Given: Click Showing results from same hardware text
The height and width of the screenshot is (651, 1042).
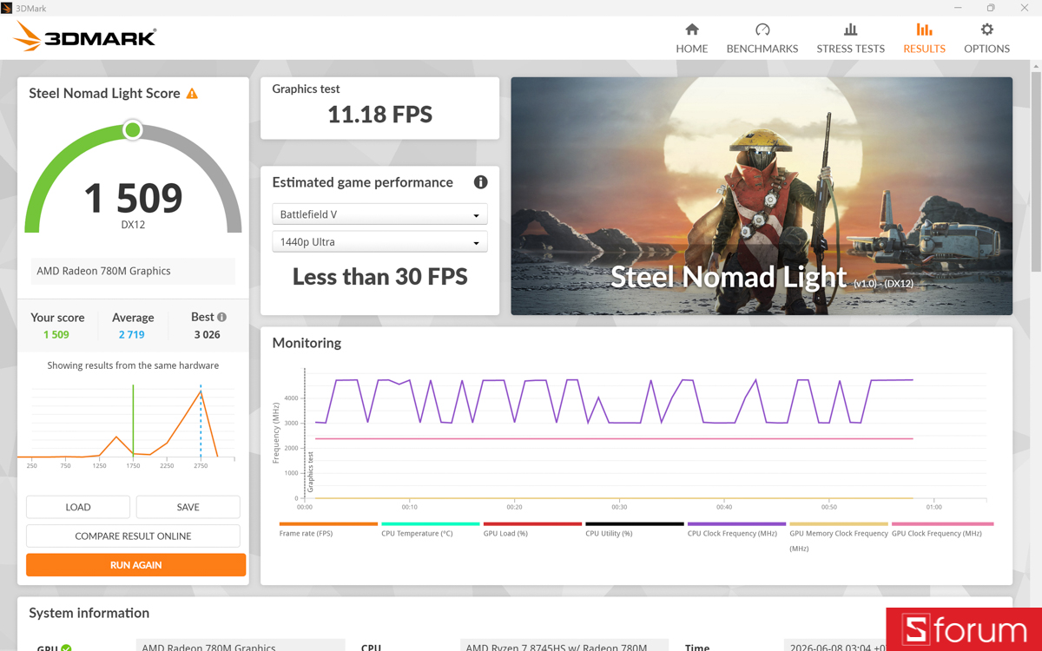Looking at the screenshot, I should [133, 365].
